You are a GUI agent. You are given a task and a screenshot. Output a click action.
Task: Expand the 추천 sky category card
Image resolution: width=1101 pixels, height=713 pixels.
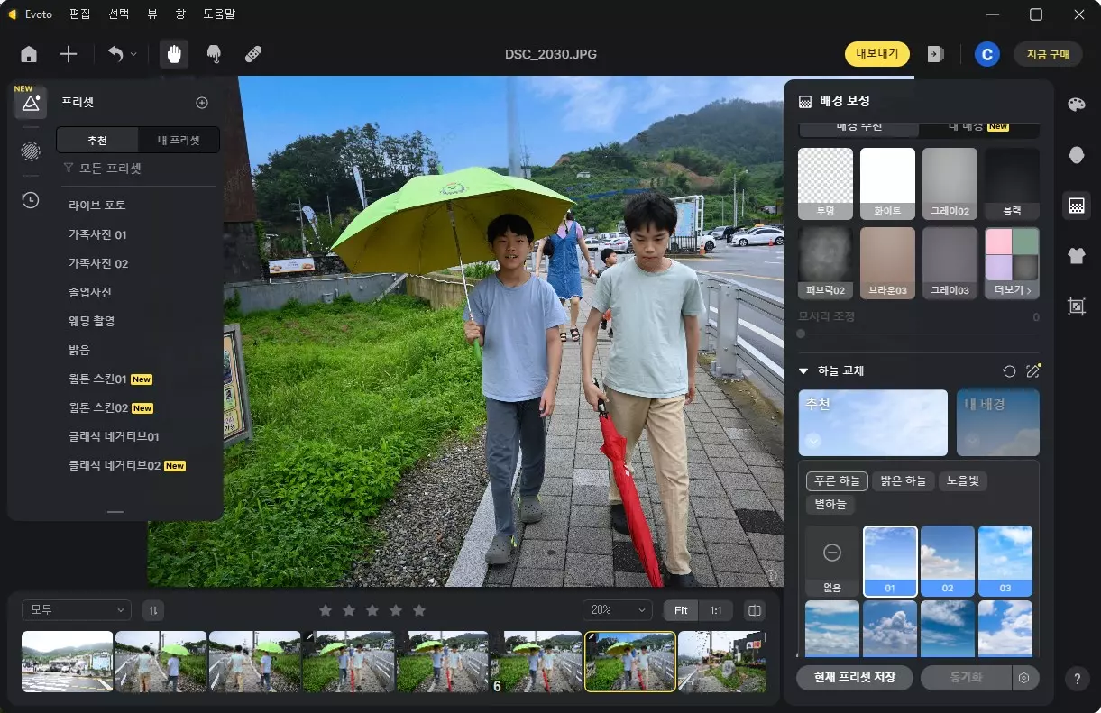pyautogui.click(x=873, y=422)
